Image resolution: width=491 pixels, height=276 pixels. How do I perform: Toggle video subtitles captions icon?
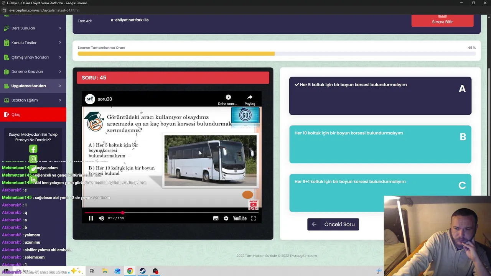coord(216,218)
